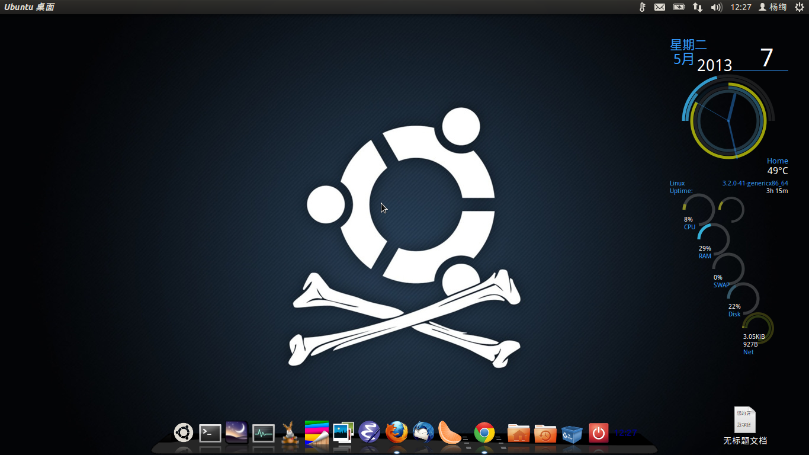
Task: Click the temperature sensor indicator in top panel
Action: coord(642,7)
